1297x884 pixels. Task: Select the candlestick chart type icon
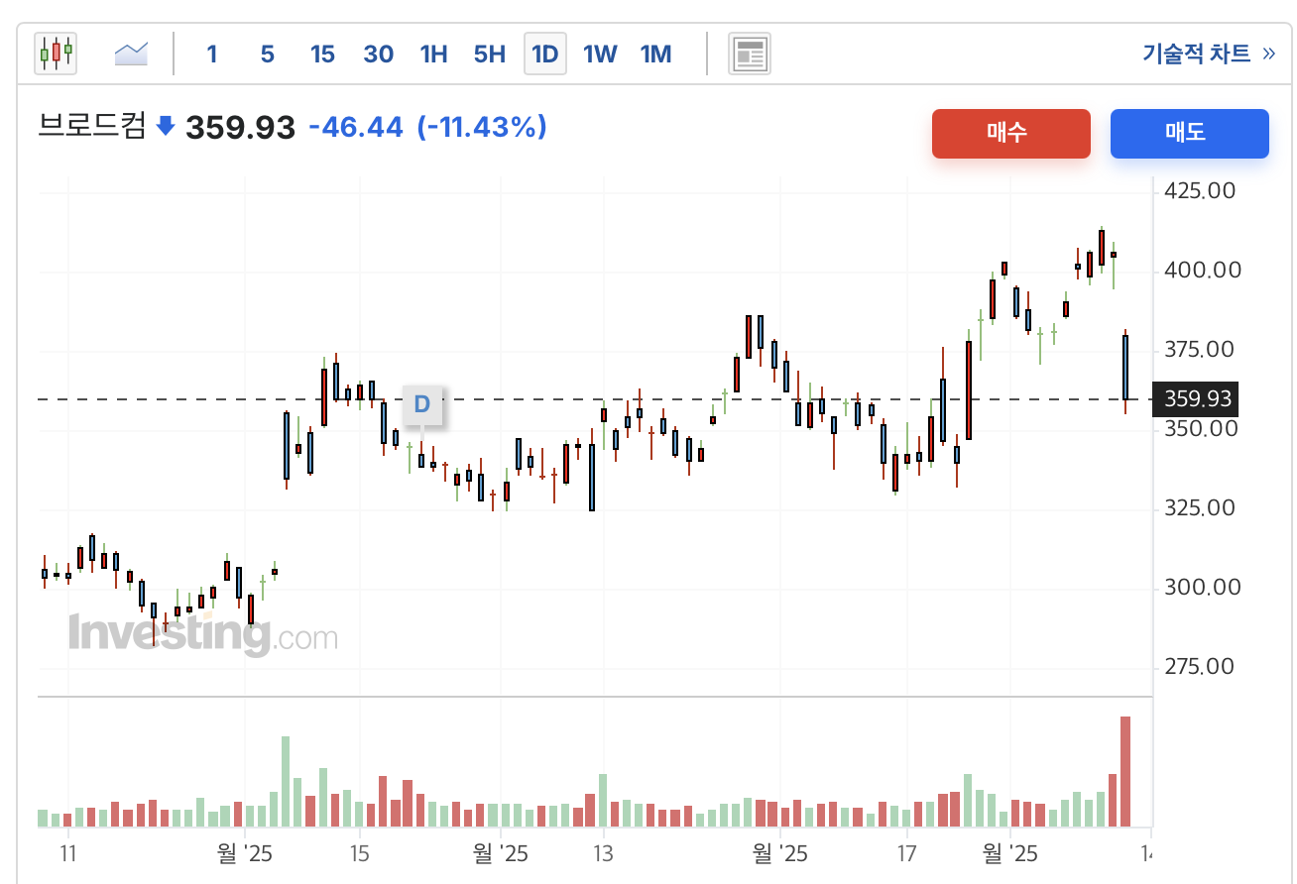[56, 54]
